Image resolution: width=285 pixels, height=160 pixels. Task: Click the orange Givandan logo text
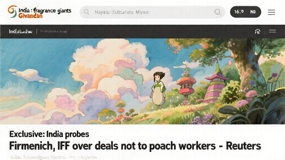[30, 16]
